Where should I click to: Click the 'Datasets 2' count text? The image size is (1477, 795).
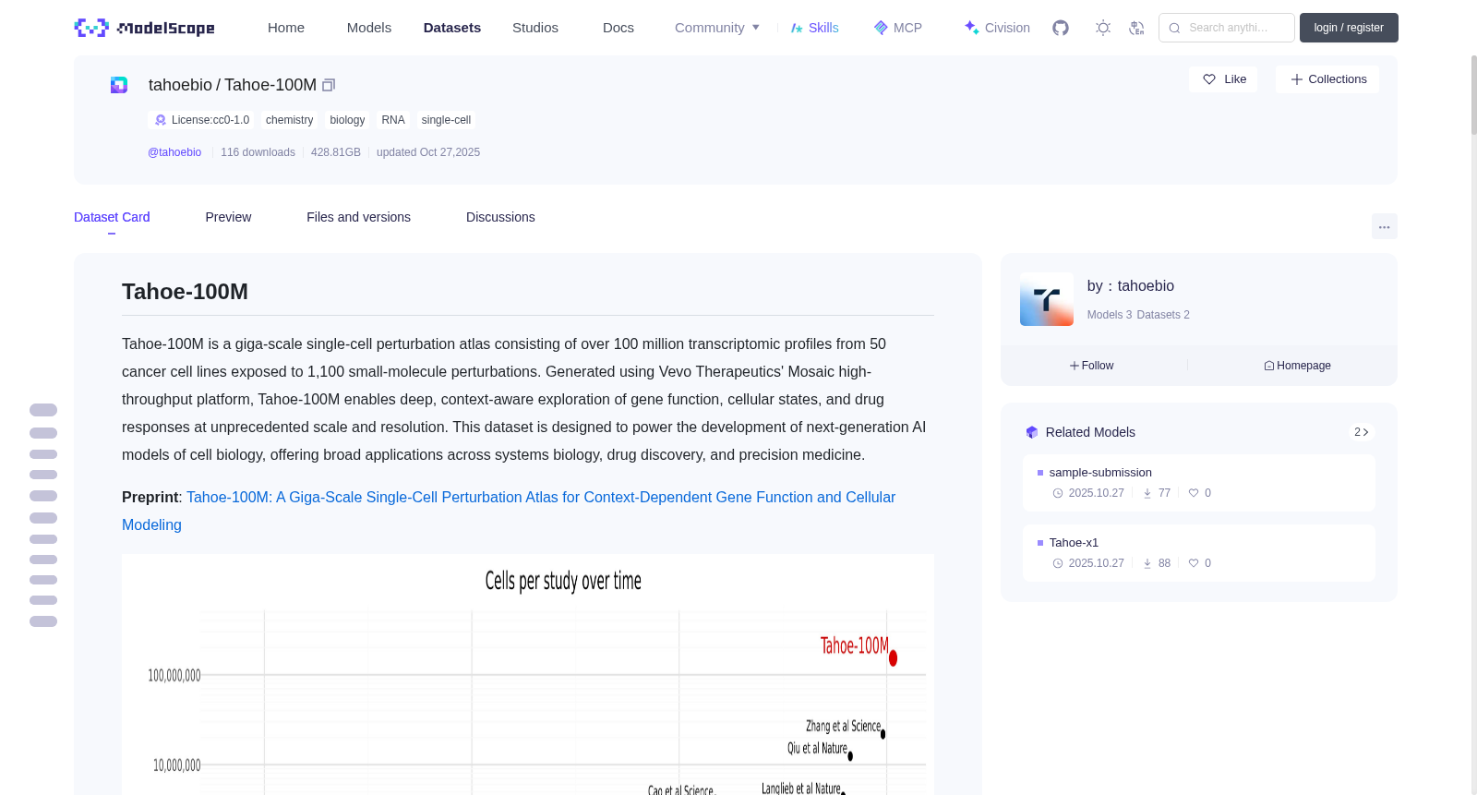pyautogui.click(x=1163, y=315)
